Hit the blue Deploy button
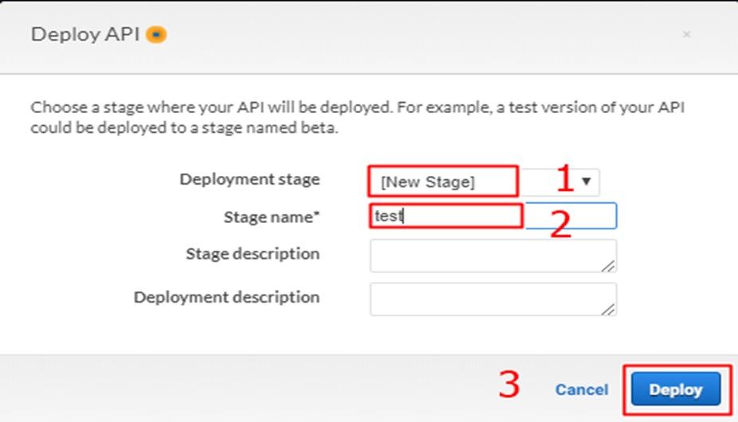 (676, 390)
